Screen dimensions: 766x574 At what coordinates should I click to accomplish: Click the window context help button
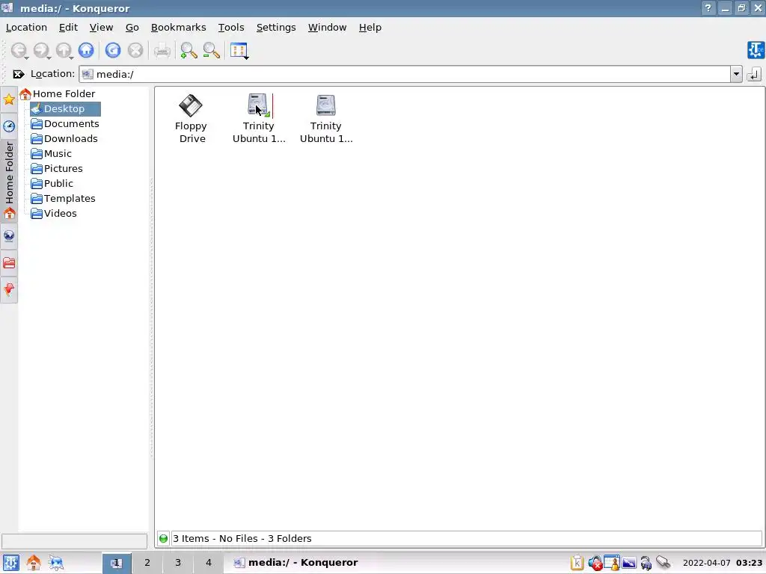pos(708,8)
